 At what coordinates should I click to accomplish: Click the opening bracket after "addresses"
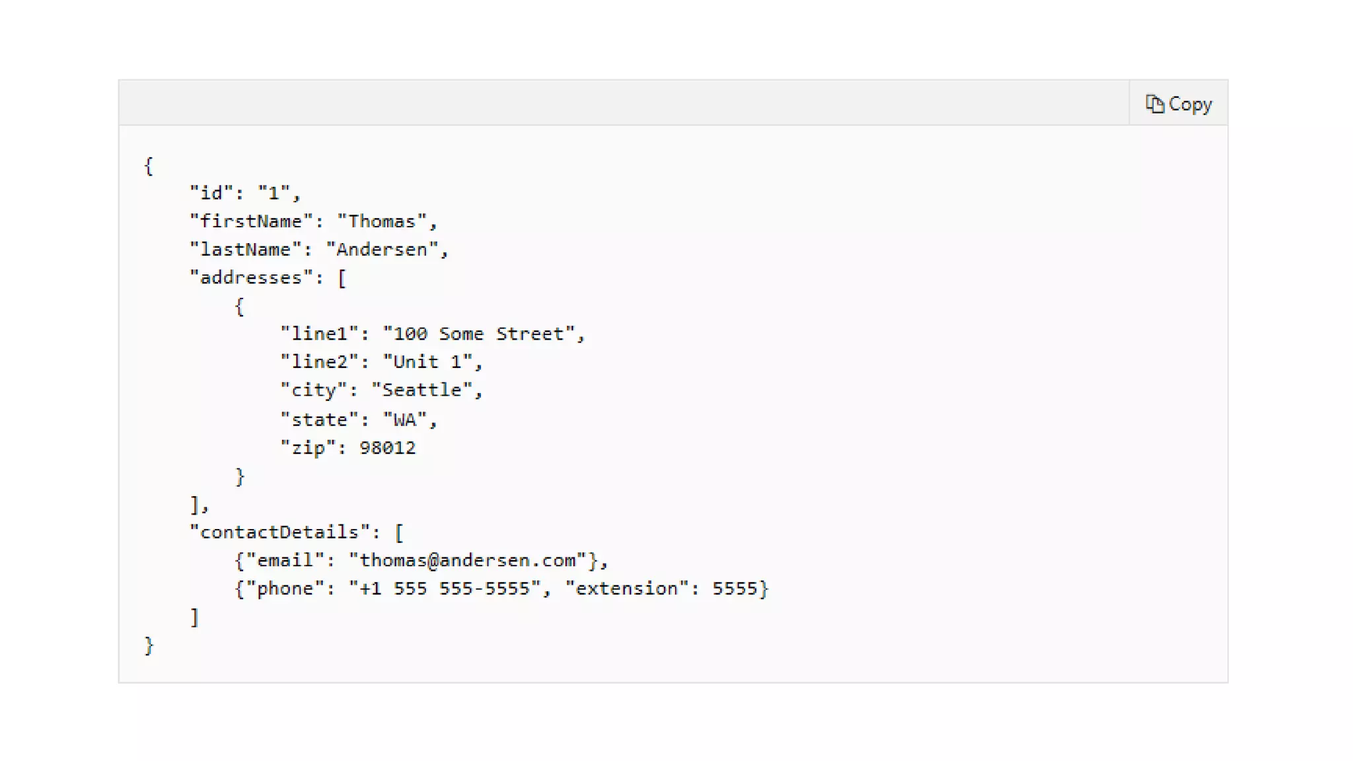click(342, 278)
